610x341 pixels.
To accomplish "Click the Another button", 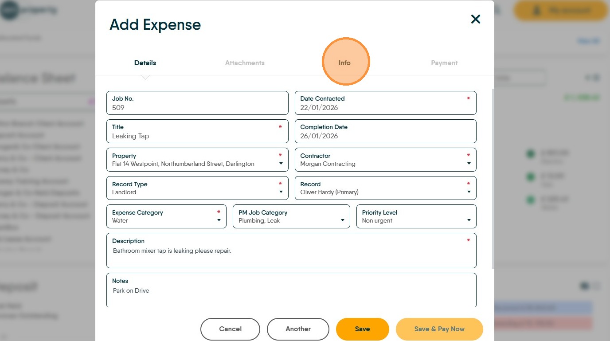I will tap(298, 329).
